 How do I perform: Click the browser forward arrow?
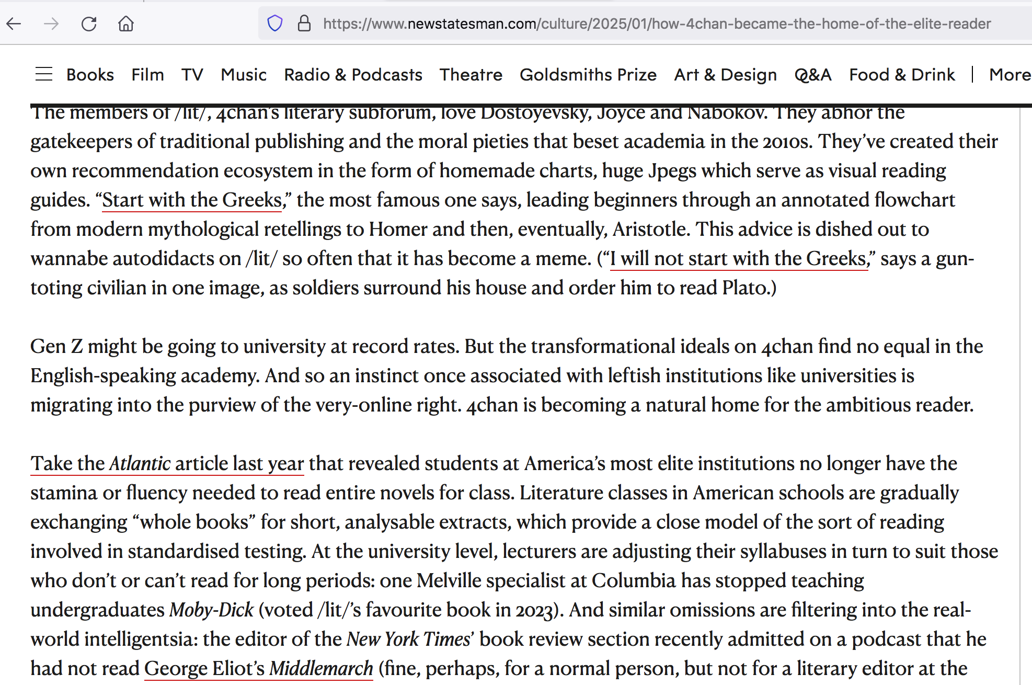coord(51,24)
